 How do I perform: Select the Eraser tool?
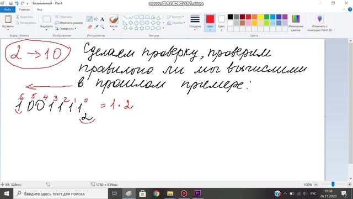pos(89,27)
